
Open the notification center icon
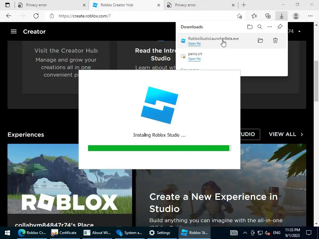tap(309, 233)
